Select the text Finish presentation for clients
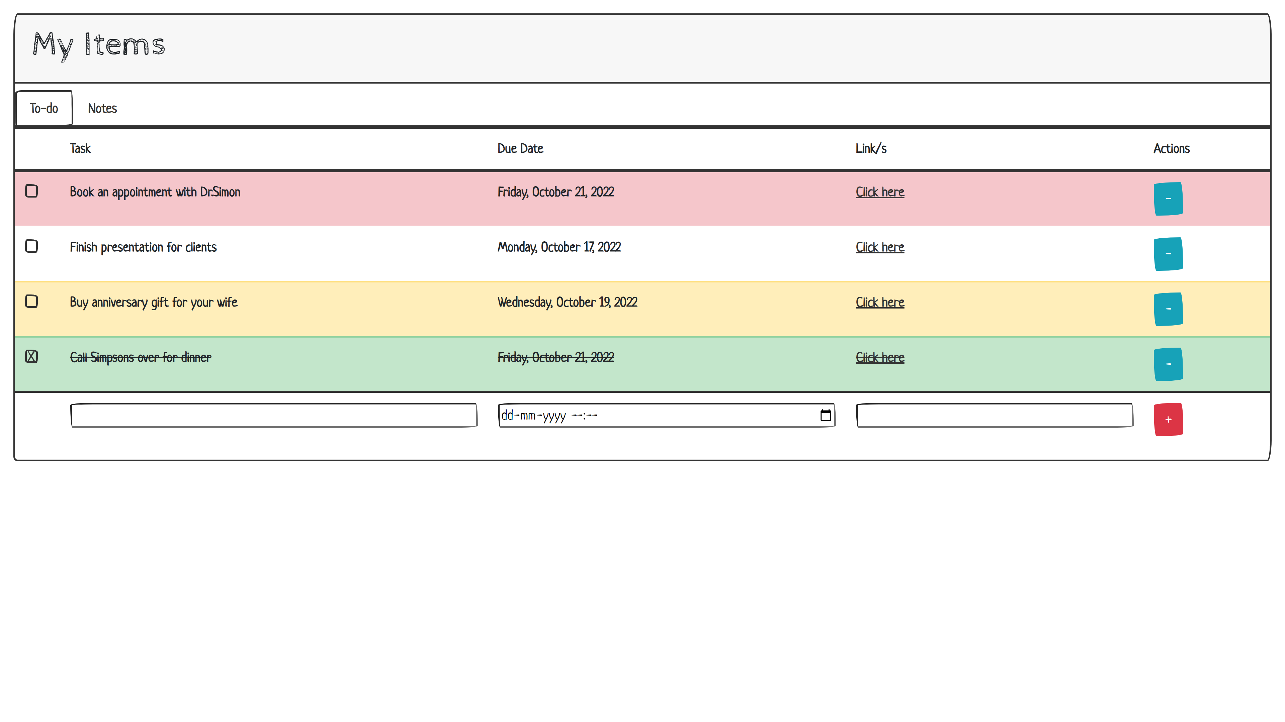The image size is (1285, 722). (143, 247)
